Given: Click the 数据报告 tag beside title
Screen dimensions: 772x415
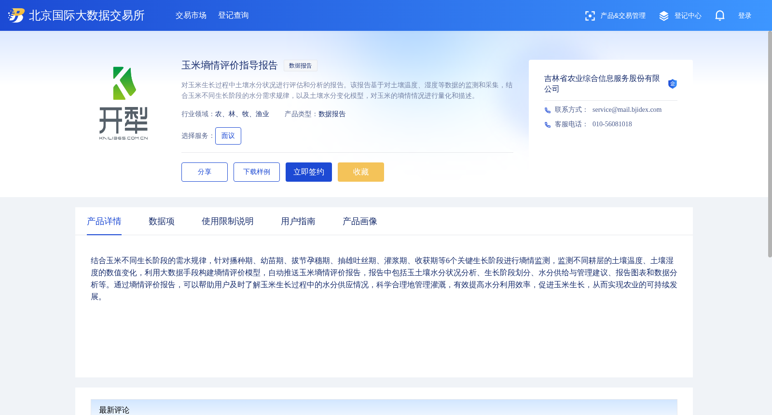Looking at the screenshot, I should click(x=301, y=66).
